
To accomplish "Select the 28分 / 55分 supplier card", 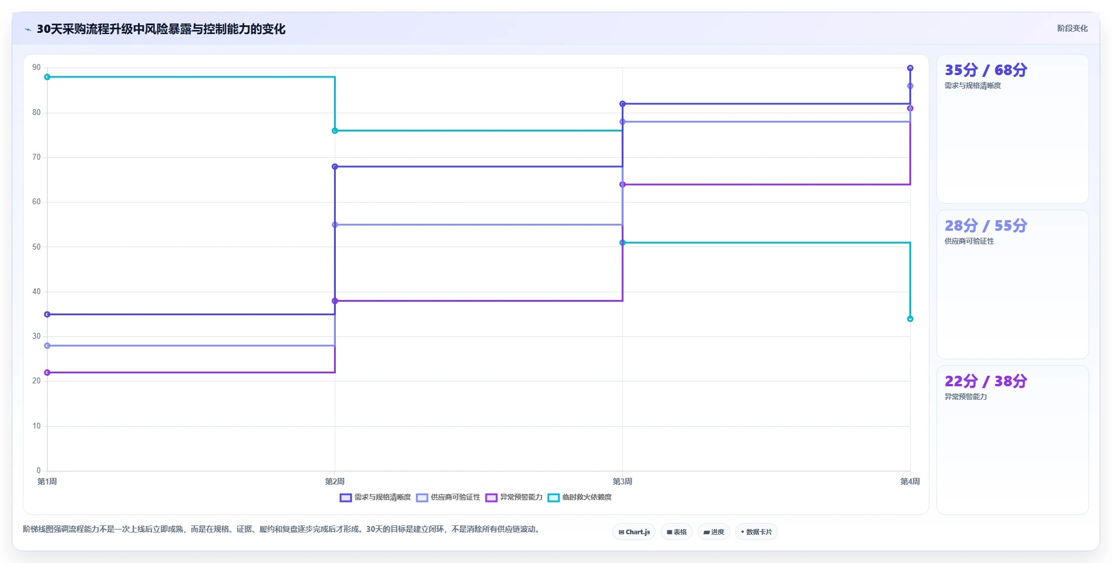I will 1012,285.
